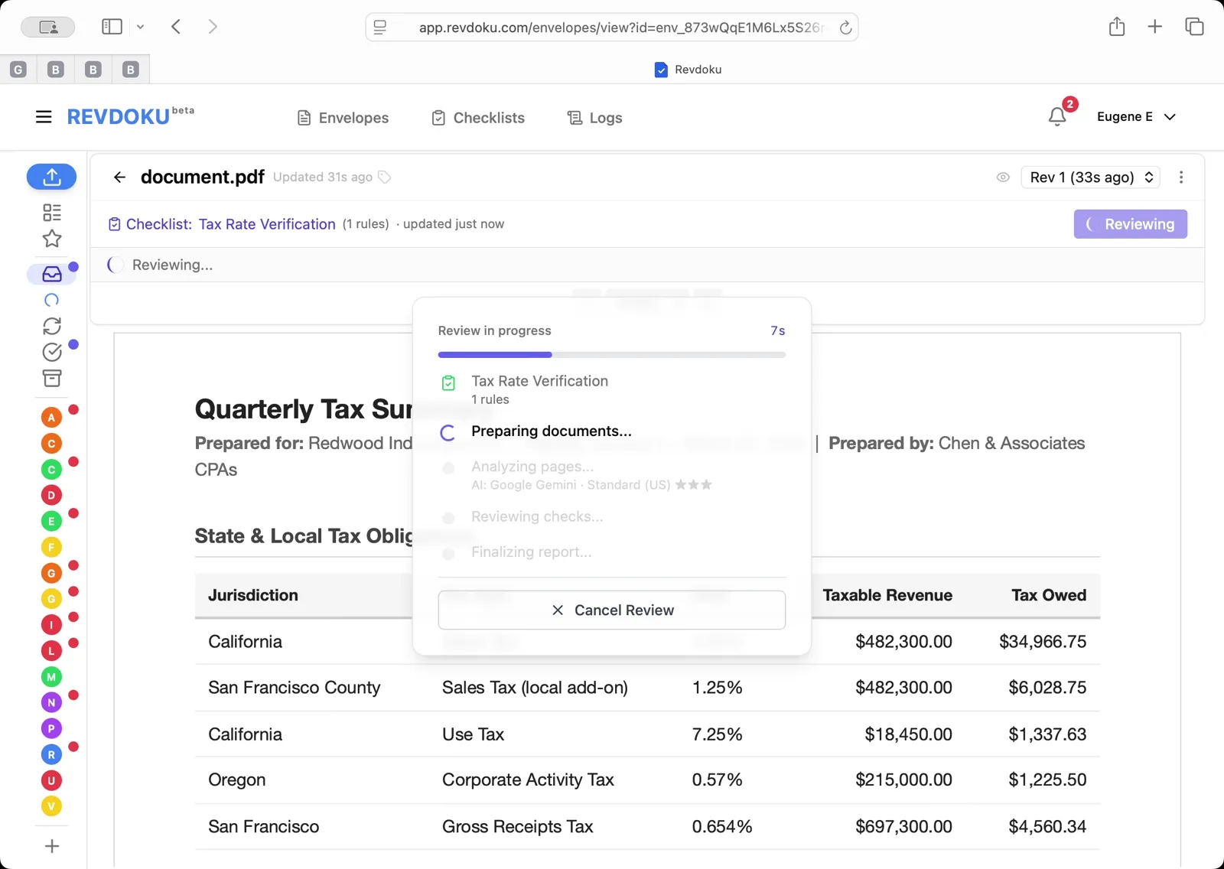This screenshot has height=869, width=1224.
Task: Select the archive box icon in the sidebar
Action: tap(51, 379)
